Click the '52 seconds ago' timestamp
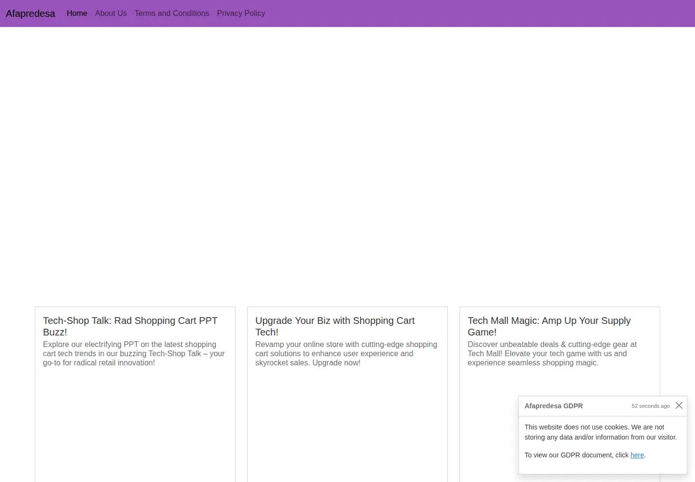This screenshot has width=695, height=482. 651,406
